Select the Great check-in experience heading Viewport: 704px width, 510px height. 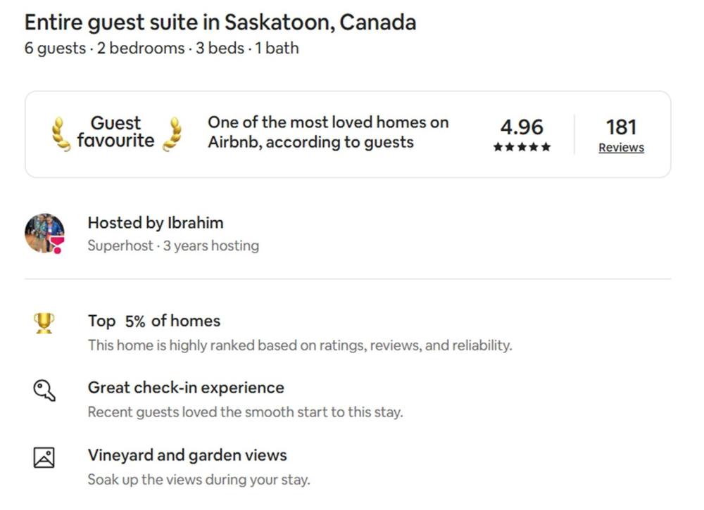186,388
